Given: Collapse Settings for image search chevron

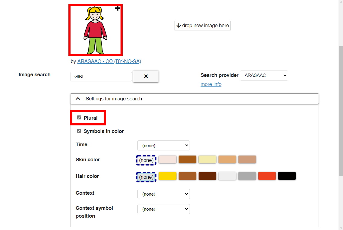Looking at the screenshot, I should (x=78, y=99).
